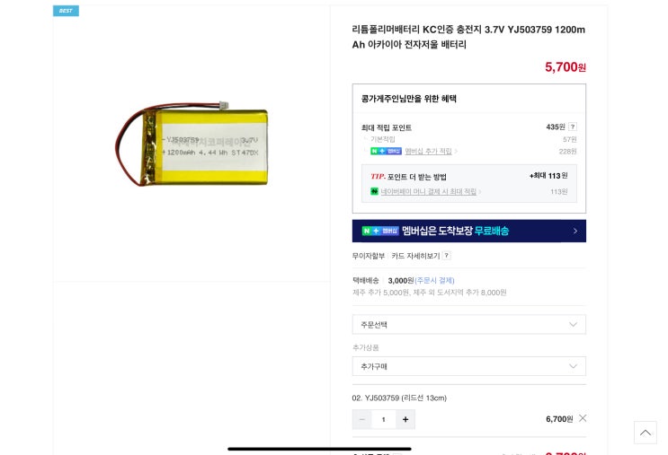
Task: Increase quantity with the plus button
Action: click(x=405, y=419)
